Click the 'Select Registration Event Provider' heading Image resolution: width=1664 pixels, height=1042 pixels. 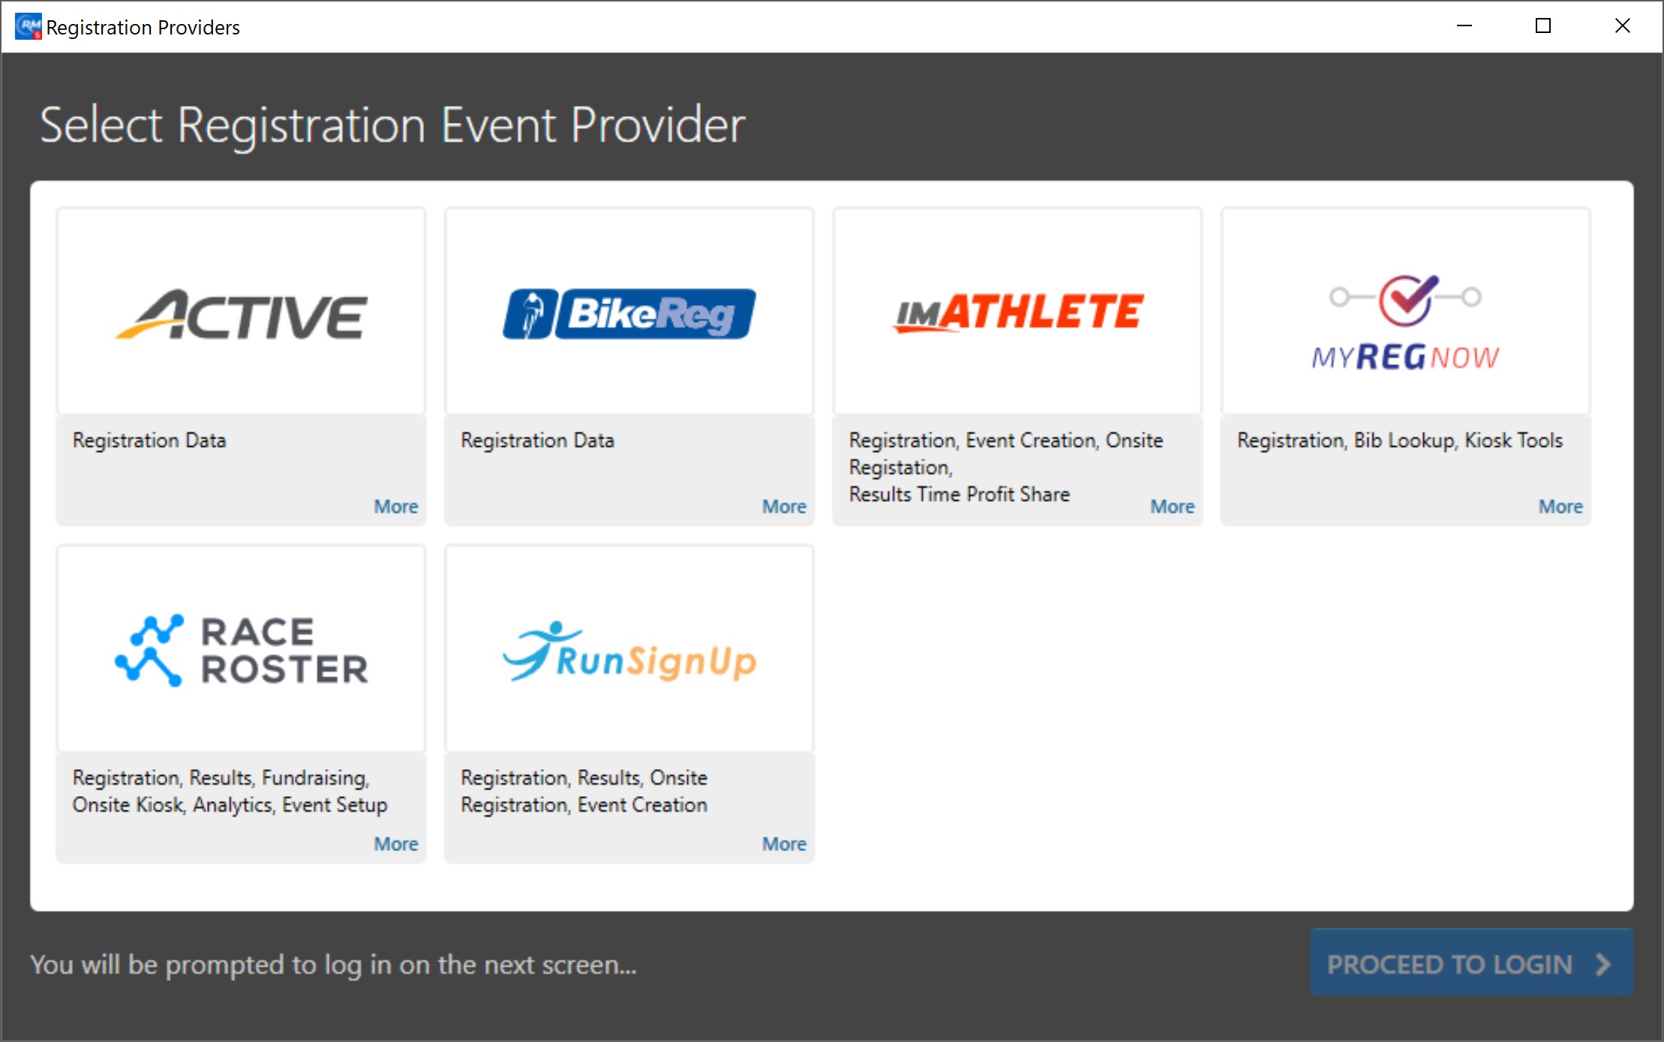pos(392,125)
